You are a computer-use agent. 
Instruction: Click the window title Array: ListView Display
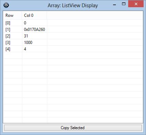(x=73, y=5)
